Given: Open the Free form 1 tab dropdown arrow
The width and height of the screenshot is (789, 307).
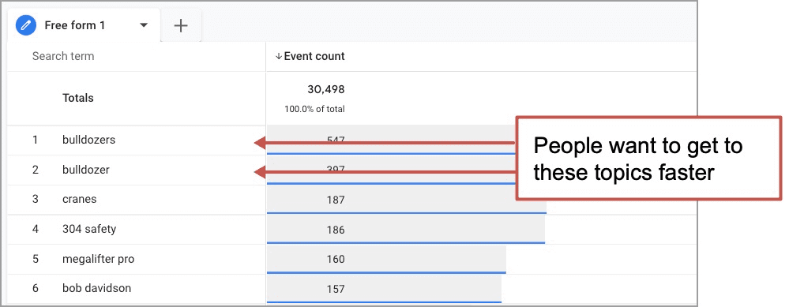Looking at the screenshot, I should [x=144, y=25].
